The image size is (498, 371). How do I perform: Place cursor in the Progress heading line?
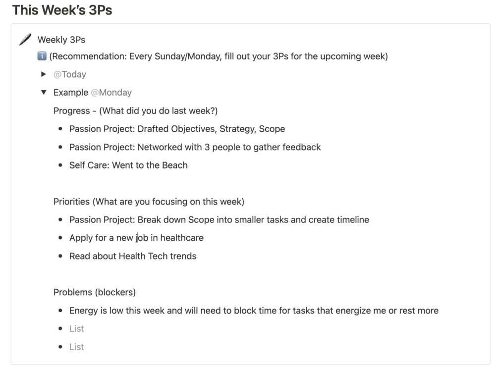coord(135,110)
